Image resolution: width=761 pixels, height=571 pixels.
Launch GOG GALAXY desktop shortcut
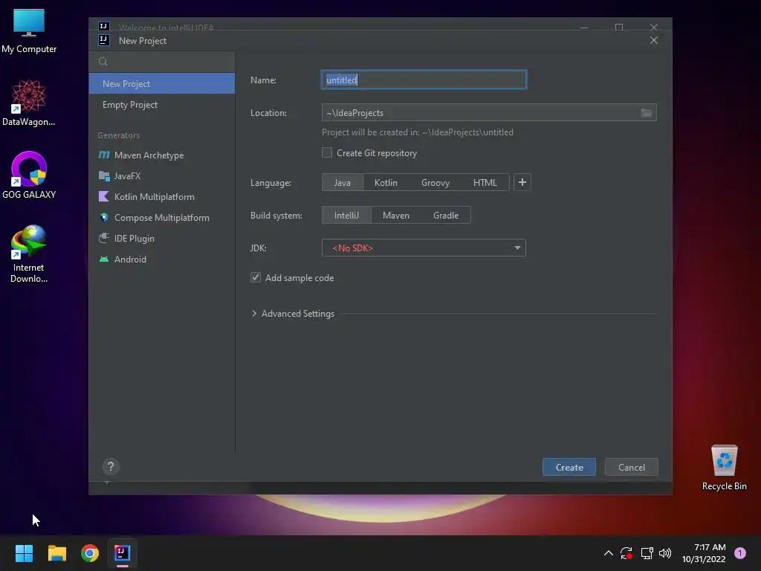pos(29,175)
